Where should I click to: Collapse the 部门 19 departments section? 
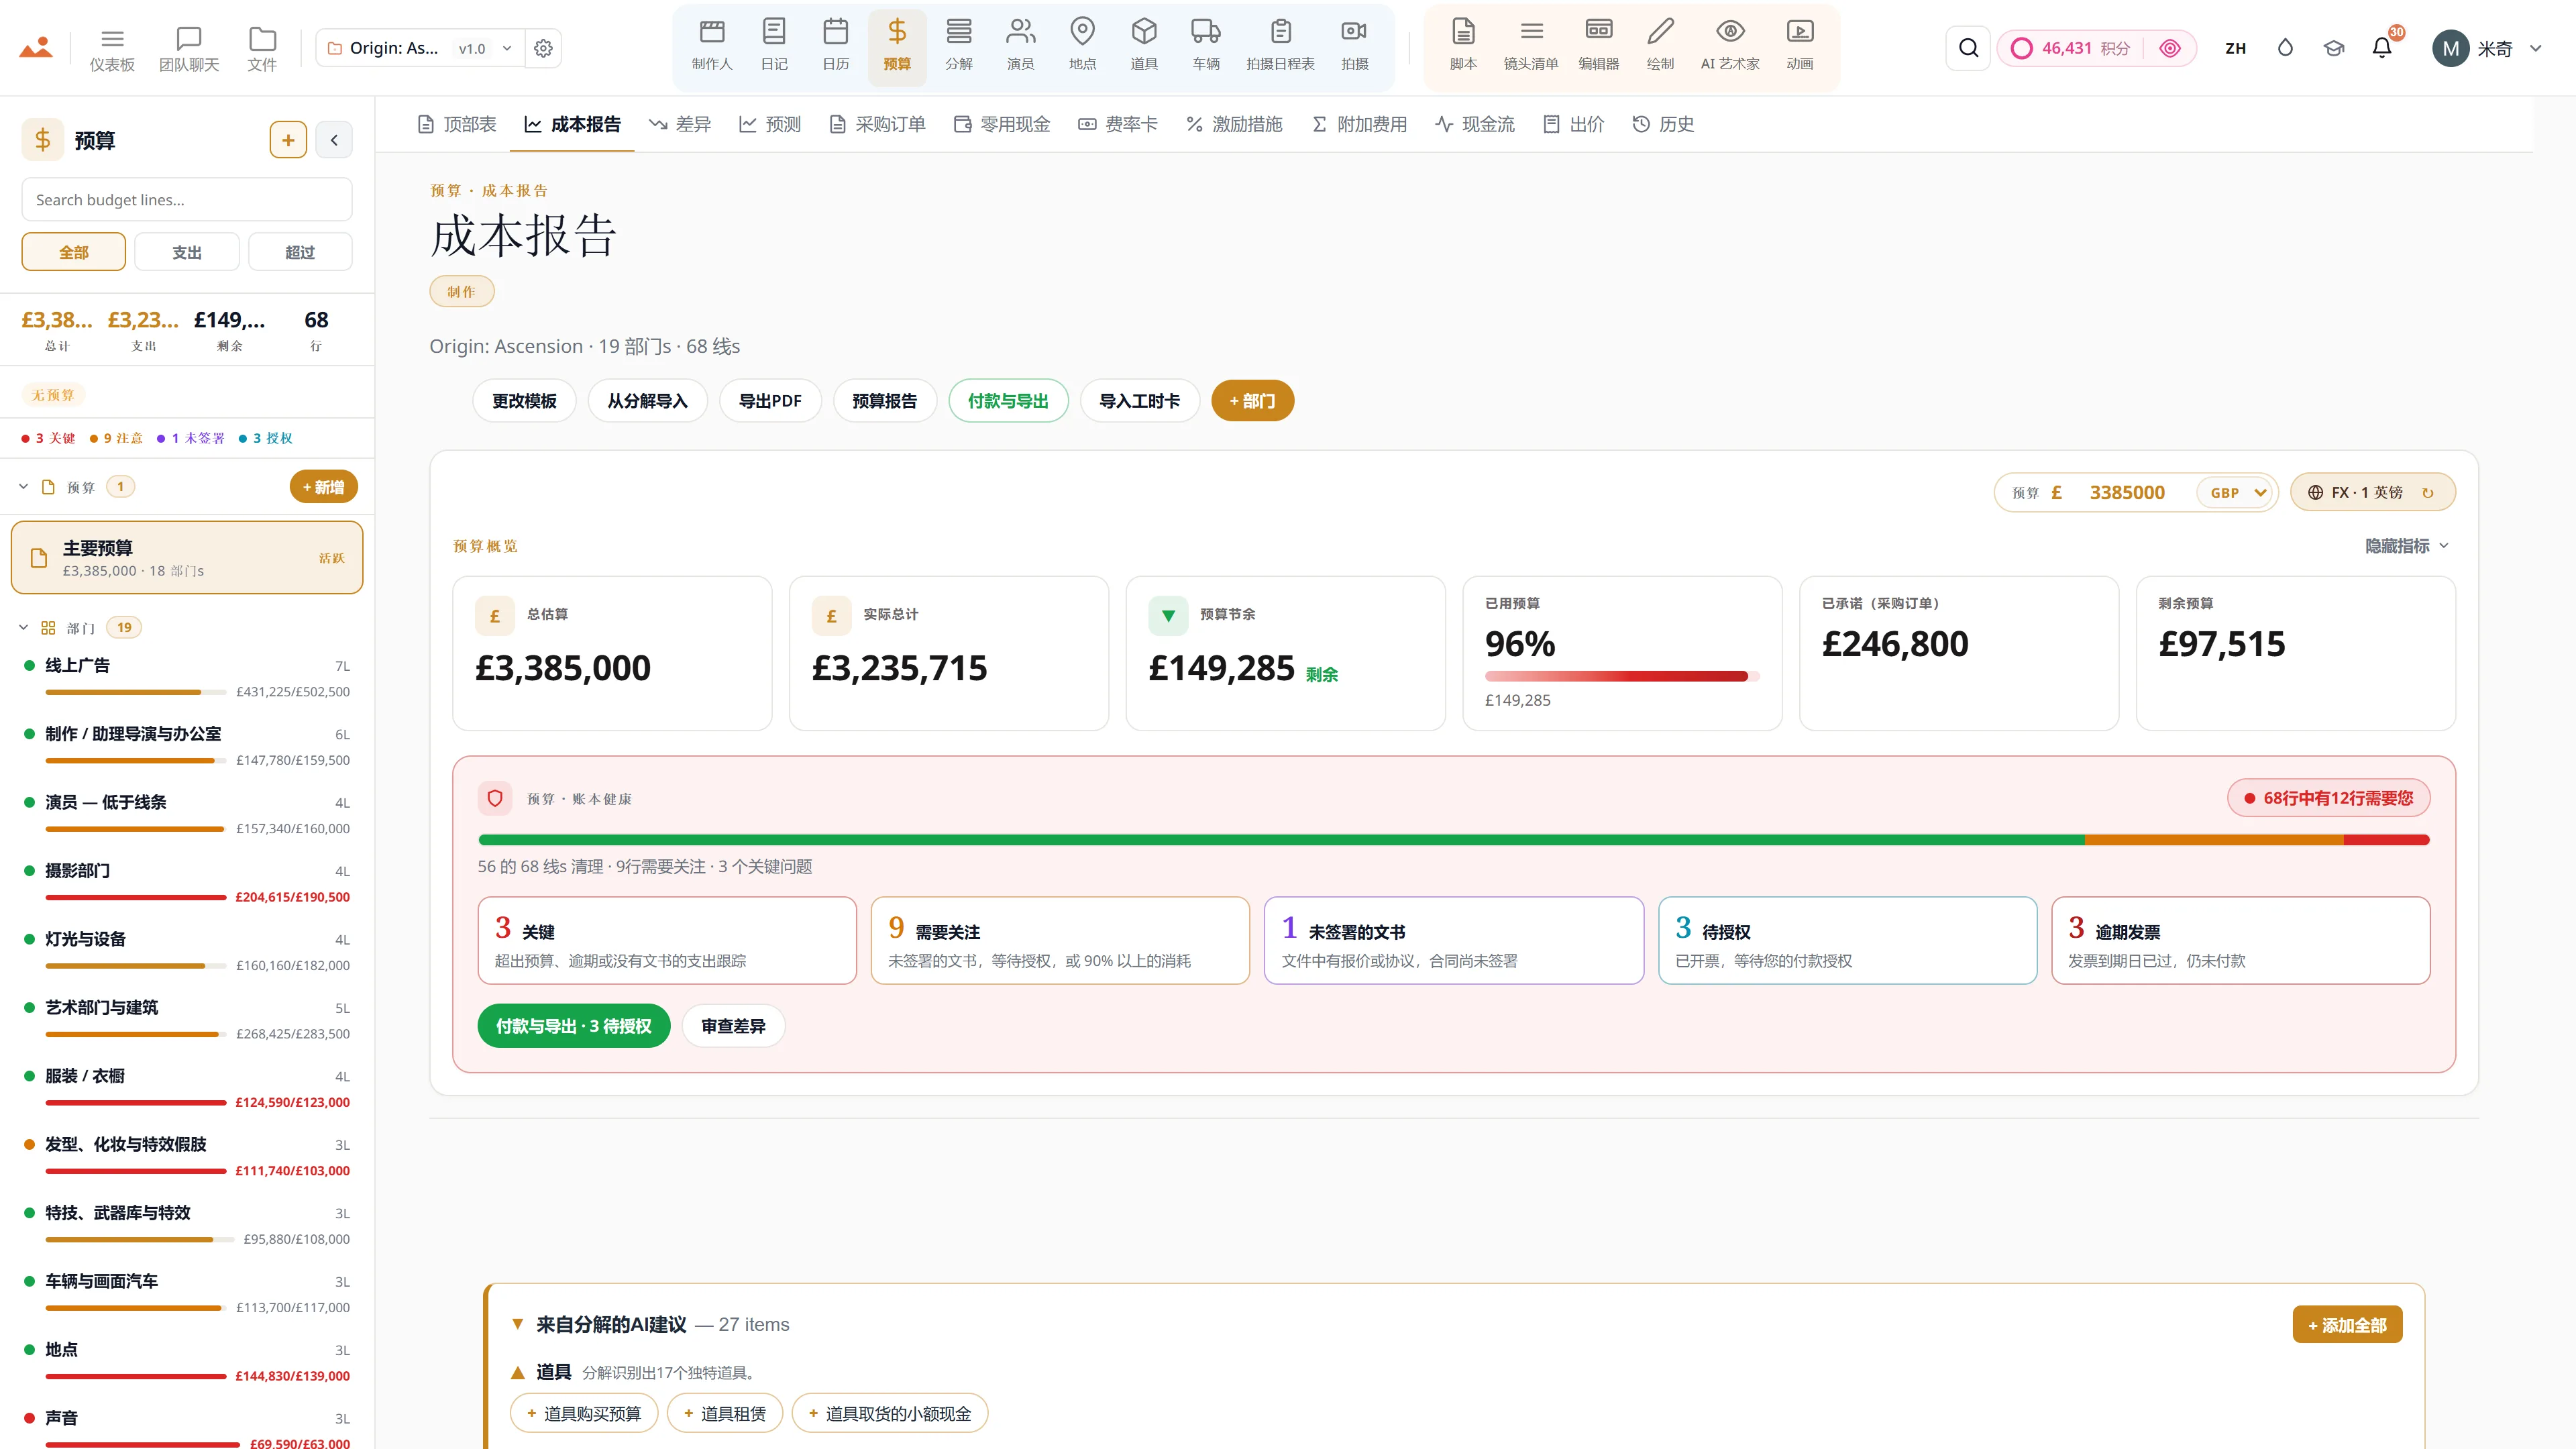coord(23,628)
